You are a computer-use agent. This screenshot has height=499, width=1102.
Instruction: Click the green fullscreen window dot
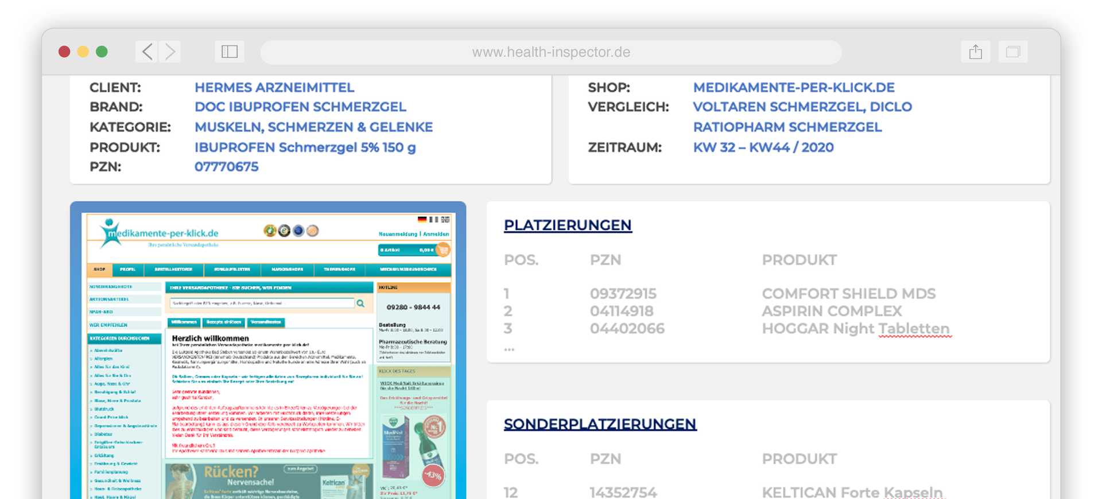pos(102,52)
